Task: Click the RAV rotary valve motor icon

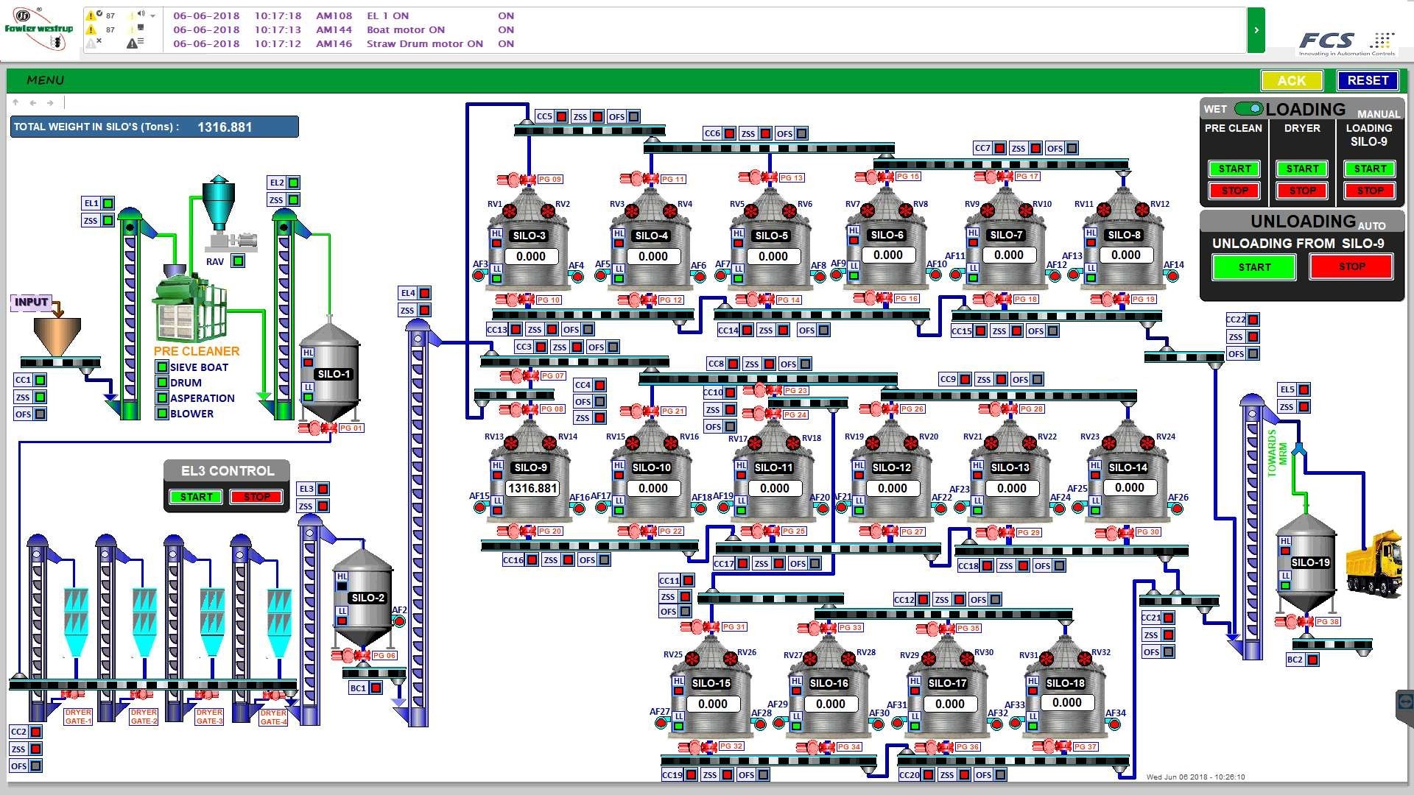Action: click(x=233, y=240)
